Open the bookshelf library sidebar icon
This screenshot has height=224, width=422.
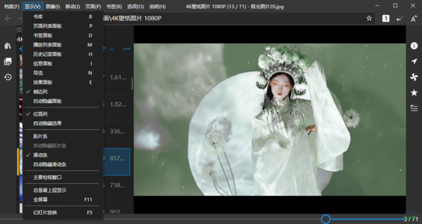8,46
